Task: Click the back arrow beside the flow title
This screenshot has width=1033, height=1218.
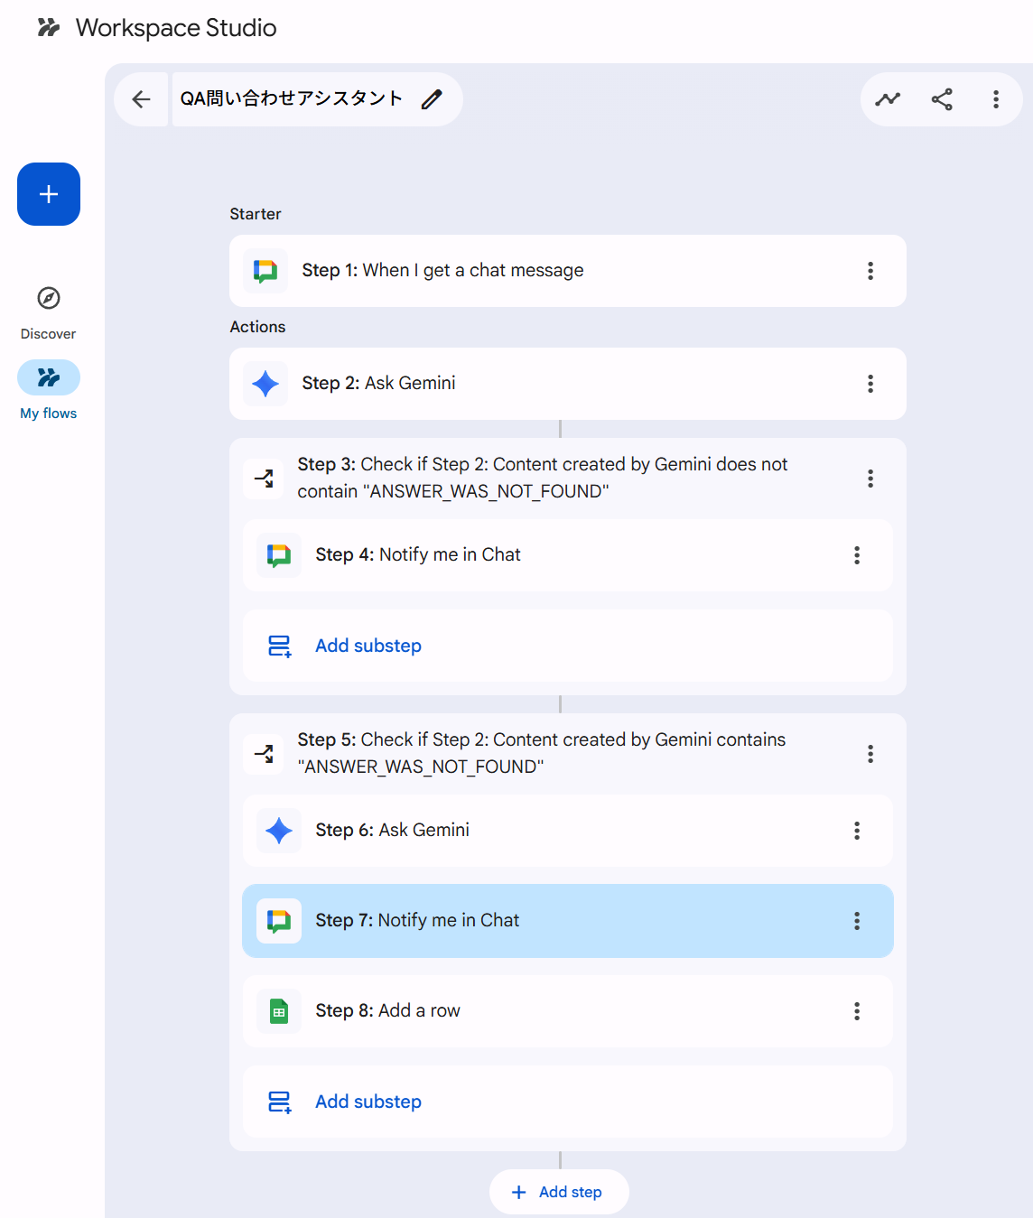Action: coord(142,99)
